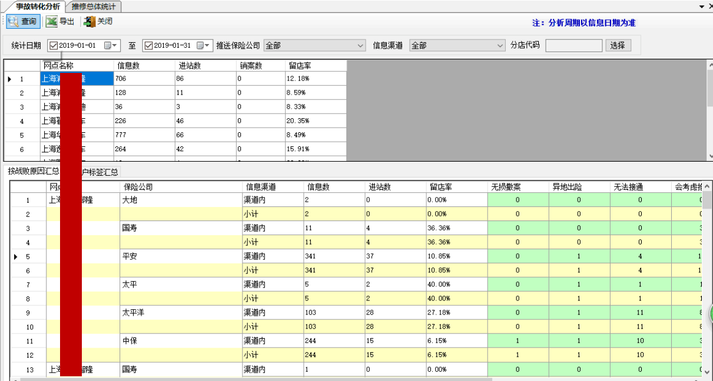Viewport: 713px width, 381px height.
Task: Click the 分店代码 input field
Action: point(573,45)
